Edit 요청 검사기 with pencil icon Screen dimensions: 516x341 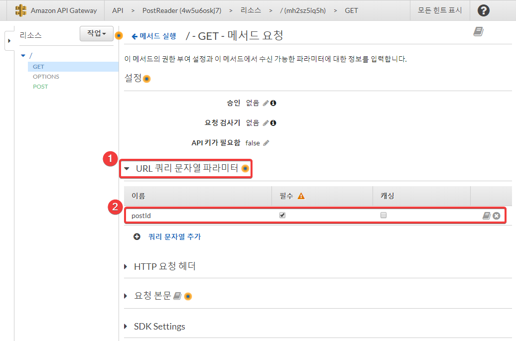coord(266,123)
